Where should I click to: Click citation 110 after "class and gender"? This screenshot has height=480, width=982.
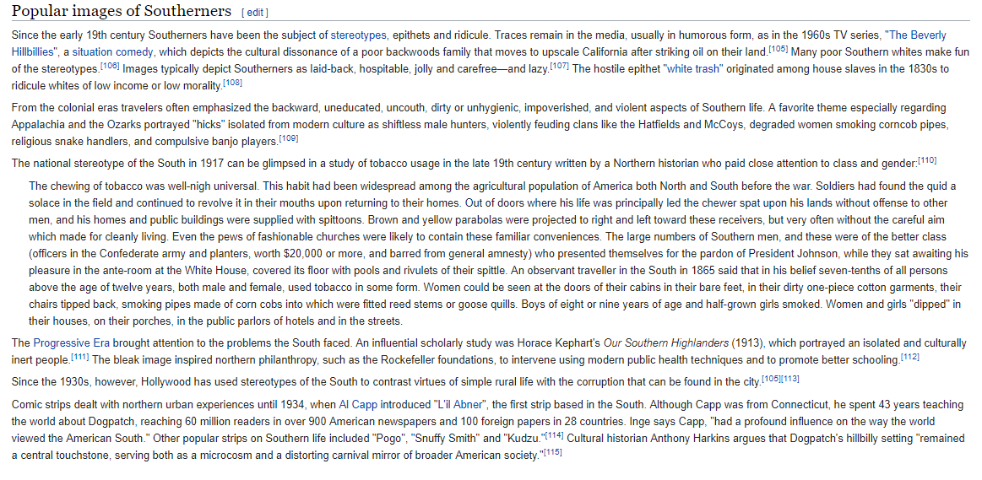927,161
